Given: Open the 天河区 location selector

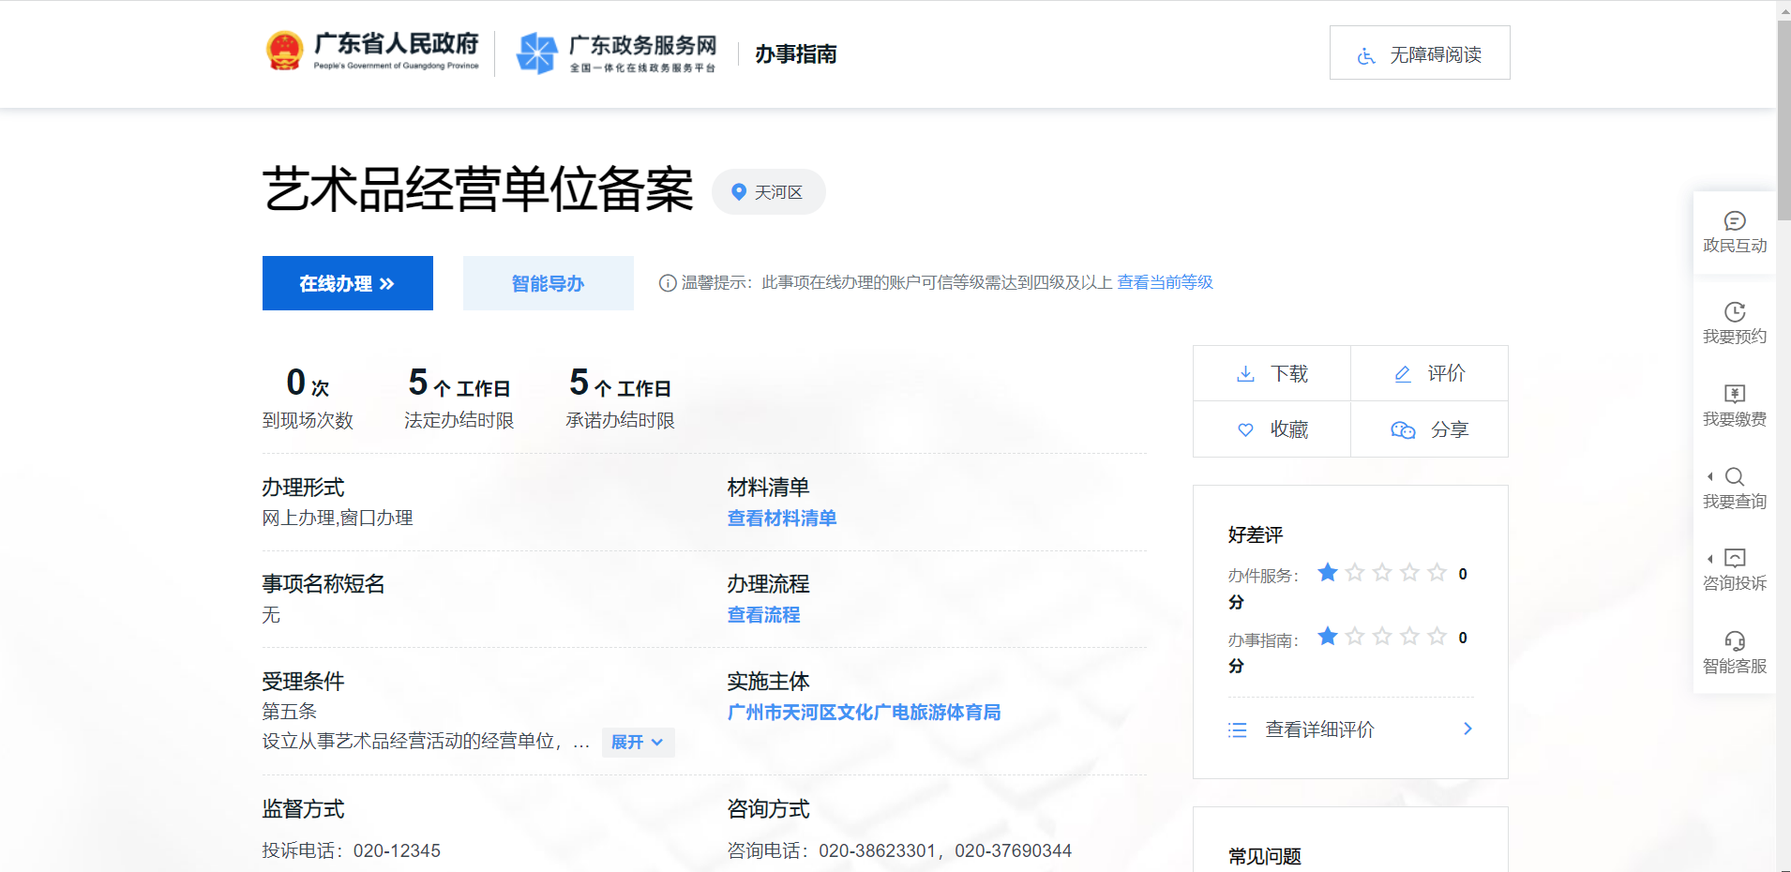Looking at the screenshot, I should [768, 192].
